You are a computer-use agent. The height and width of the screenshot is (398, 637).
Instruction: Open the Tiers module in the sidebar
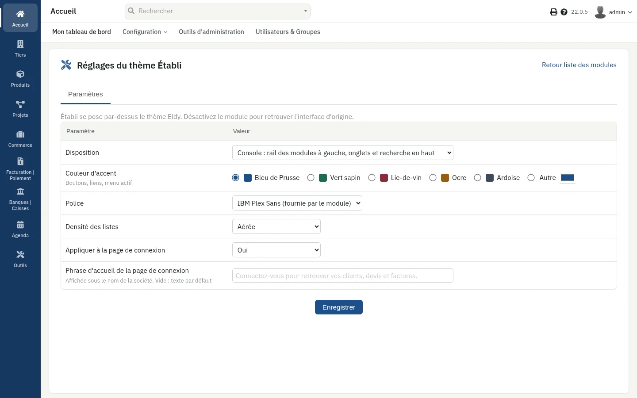point(20,49)
